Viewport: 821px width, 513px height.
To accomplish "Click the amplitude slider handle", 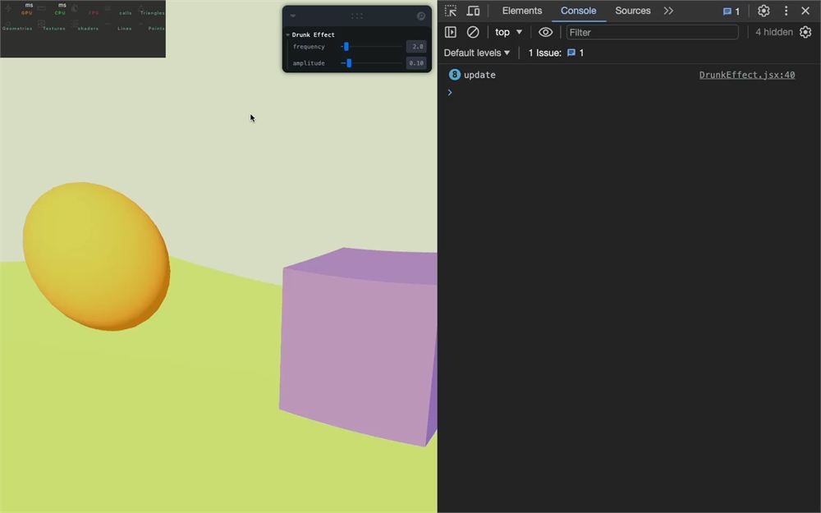I will pos(349,63).
